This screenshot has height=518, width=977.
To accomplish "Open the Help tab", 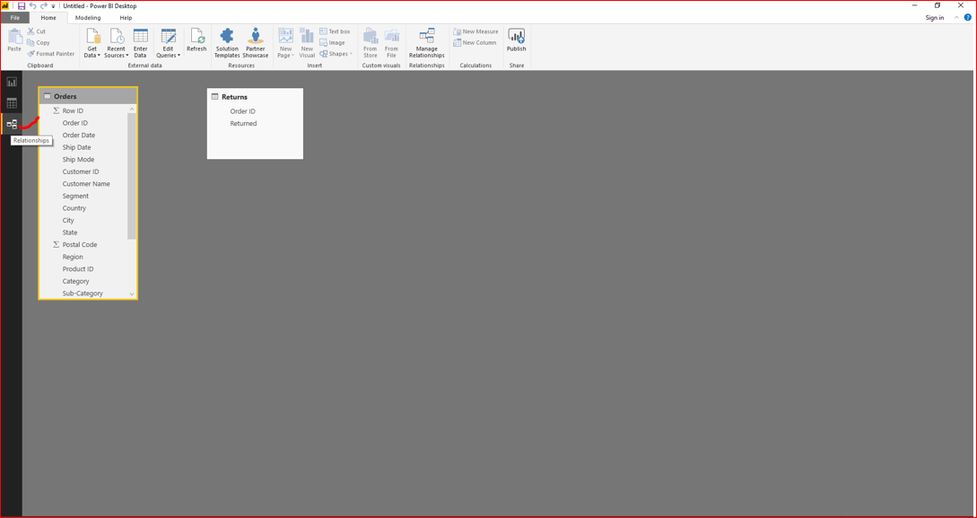I will pyautogui.click(x=126, y=18).
